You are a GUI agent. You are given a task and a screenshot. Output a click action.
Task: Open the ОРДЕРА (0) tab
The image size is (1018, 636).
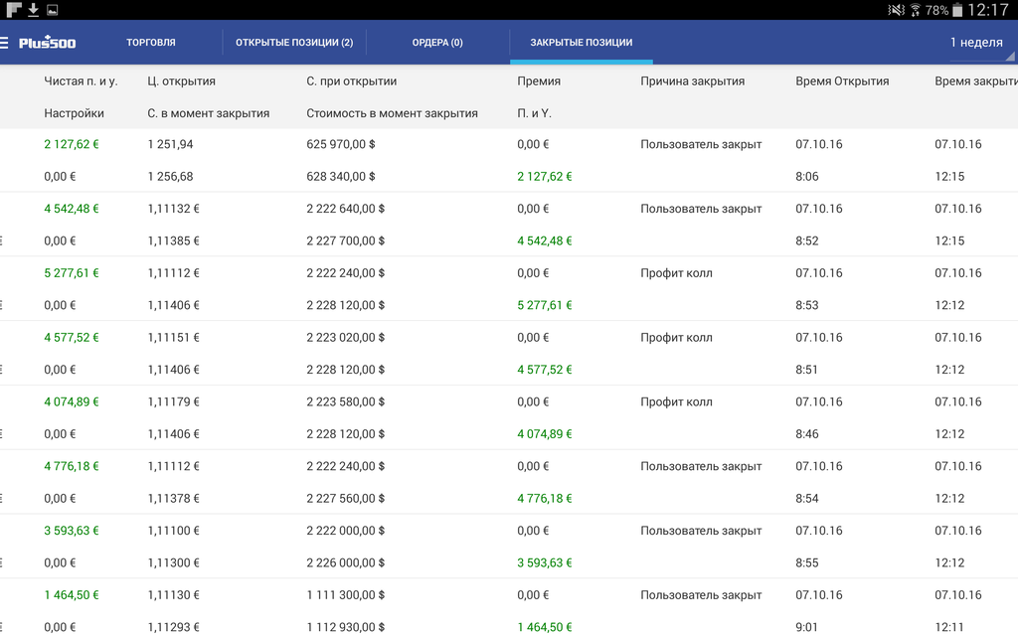437,43
